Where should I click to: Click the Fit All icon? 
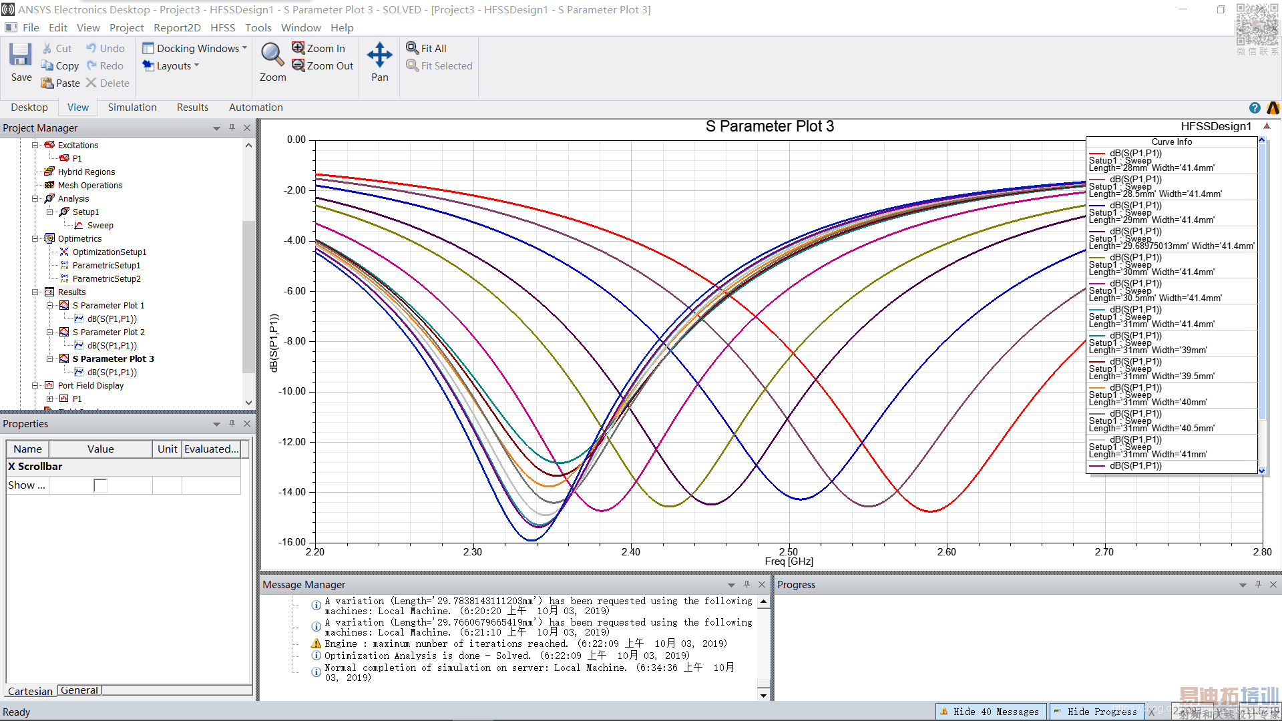coord(413,48)
